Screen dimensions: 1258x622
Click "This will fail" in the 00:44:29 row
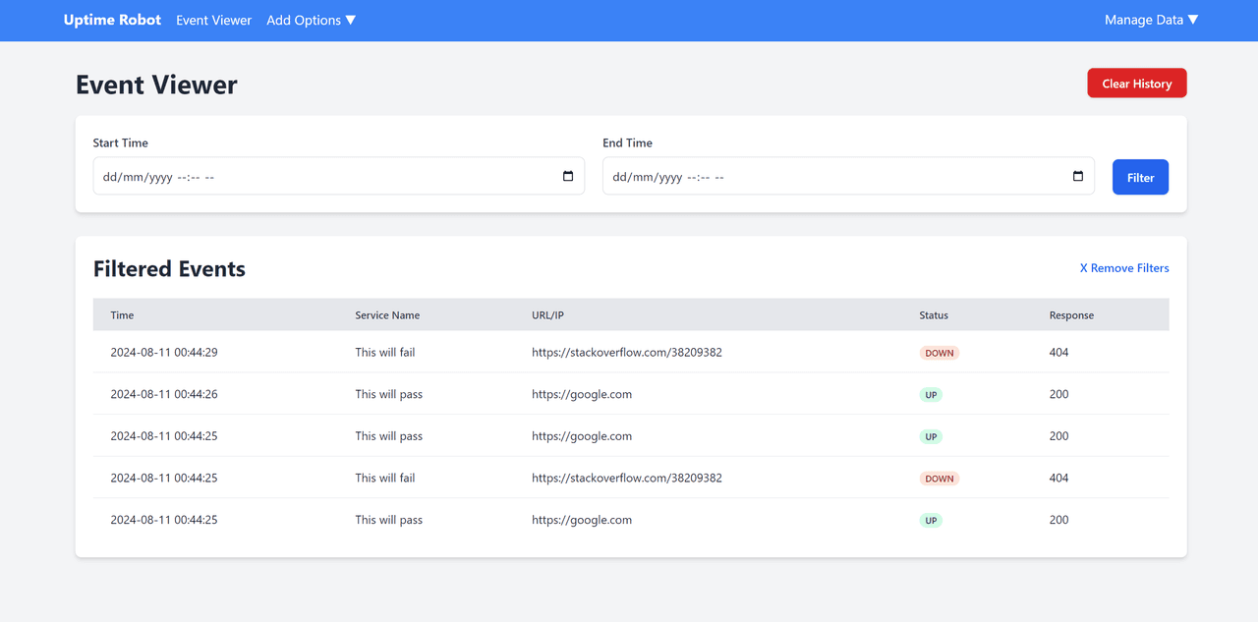pyautogui.click(x=385, y=352)
